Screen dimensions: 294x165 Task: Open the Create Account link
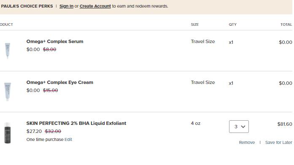click(x=95, y=6)
